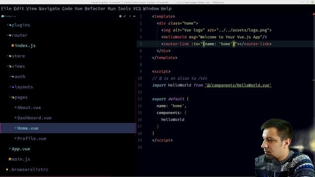Click the HelloWorld entry under components
The width and height of the screenshot is (315, 177).
click(173, 119)
